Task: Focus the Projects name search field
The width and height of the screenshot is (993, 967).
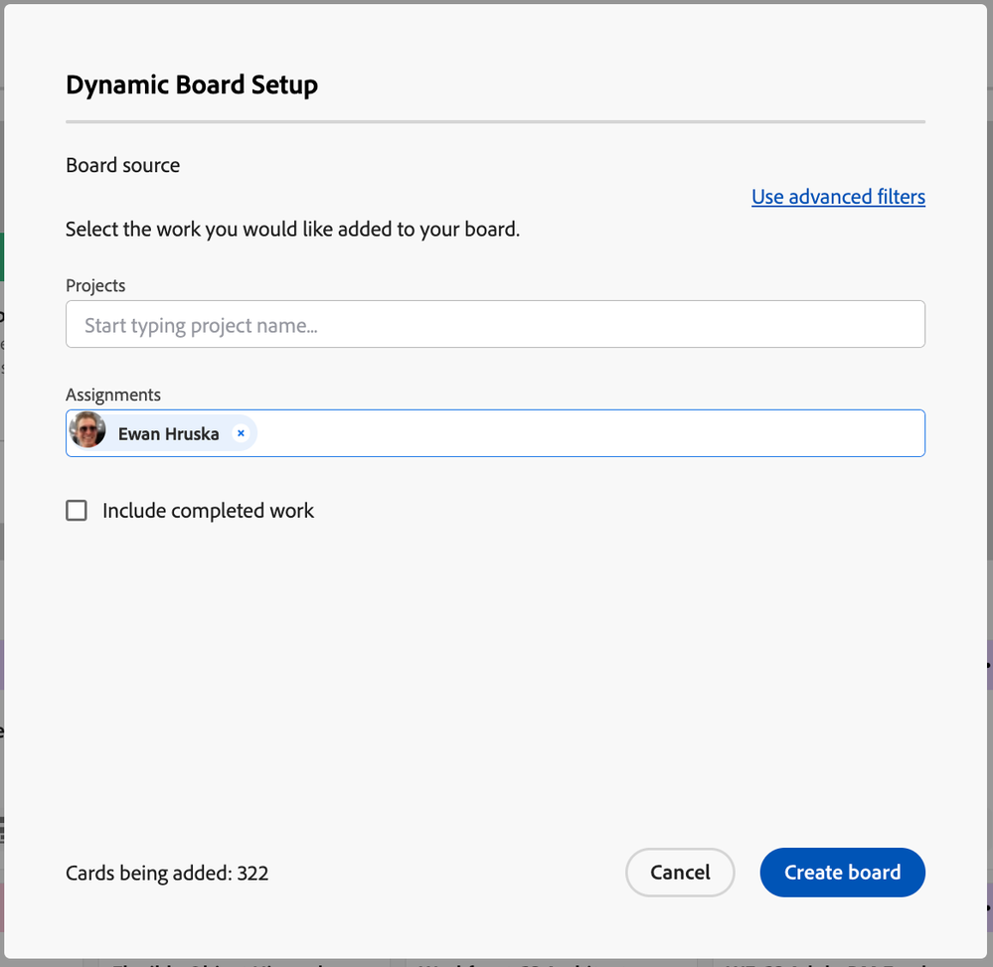Action: [x=495, y=325]
